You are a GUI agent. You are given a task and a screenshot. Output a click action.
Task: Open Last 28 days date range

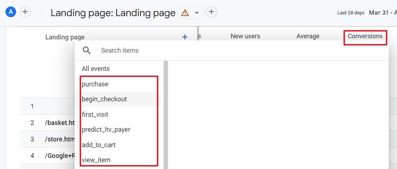351,13
